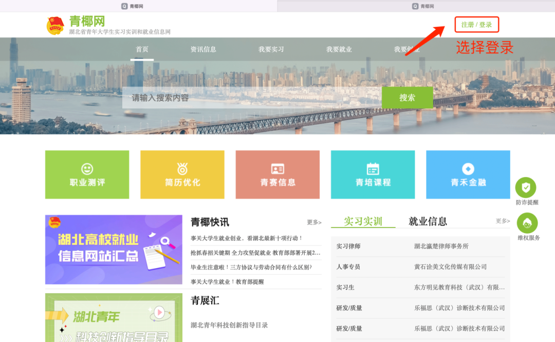555x342 pixels.
Task: Go to 我要就业 navigation item
Action: pyautogui.click(x=339, y=49)
